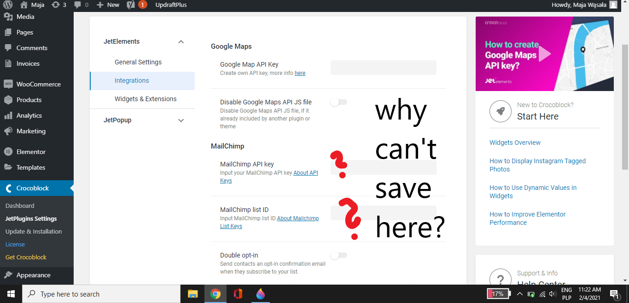
Task: Click the WordPress logo icon
Action: (8, 5)
